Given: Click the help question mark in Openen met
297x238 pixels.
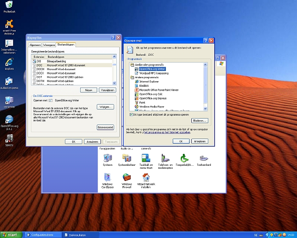Looking at the screenshot, I should pos(206,40).
